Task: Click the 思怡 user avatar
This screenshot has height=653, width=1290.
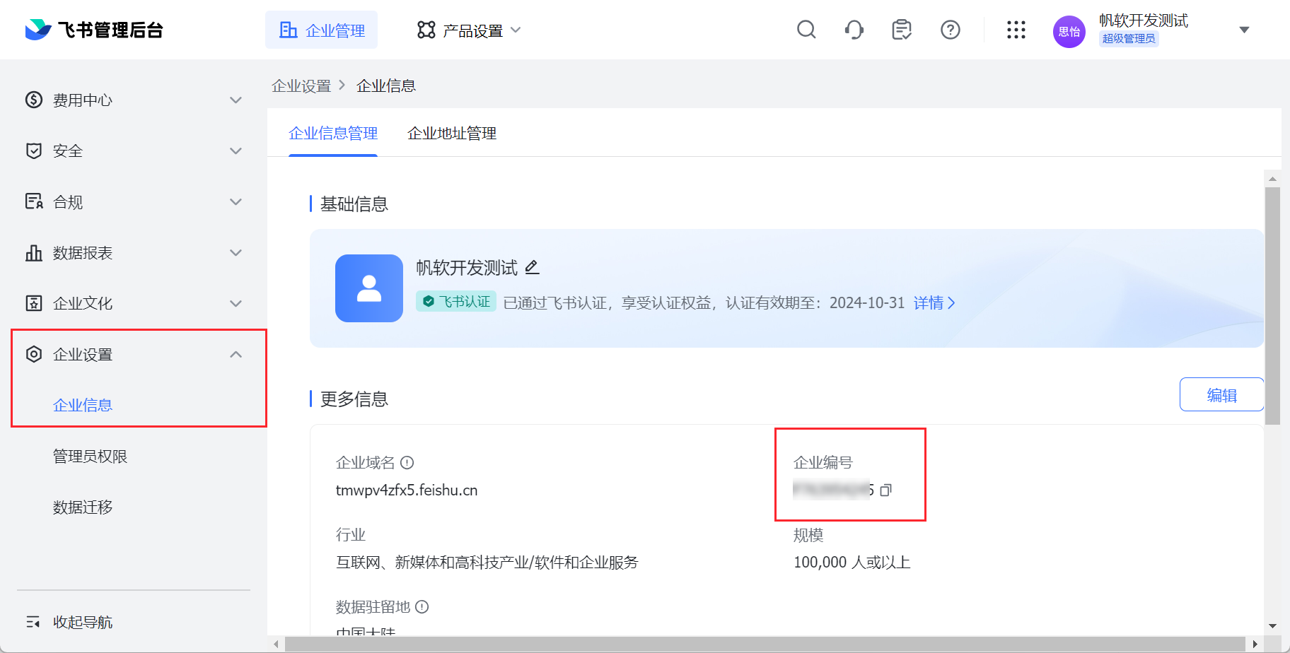Action: coord(1069,32)
